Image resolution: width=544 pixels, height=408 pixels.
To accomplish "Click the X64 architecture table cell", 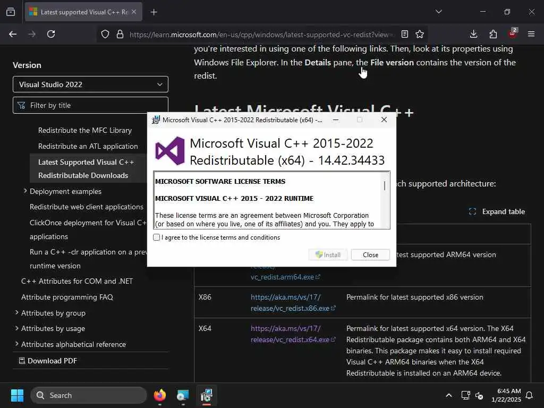I will coord(205,328).
